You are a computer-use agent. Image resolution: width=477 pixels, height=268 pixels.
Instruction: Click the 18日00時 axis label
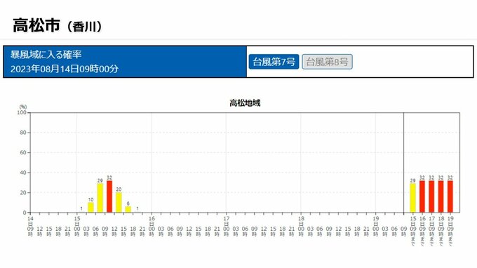(301, 227)
